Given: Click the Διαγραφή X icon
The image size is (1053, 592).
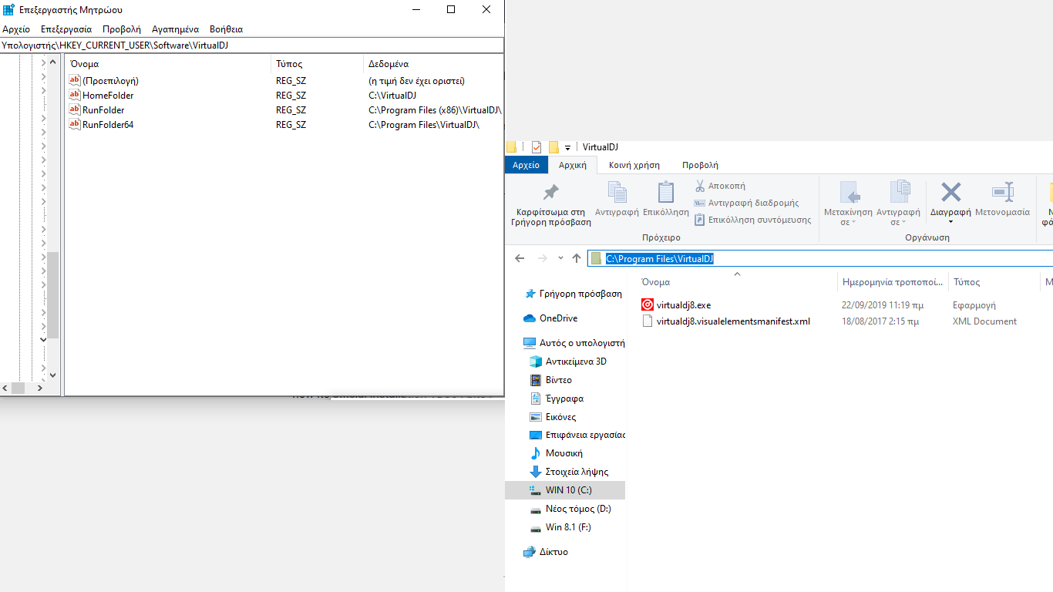Looking at the screenshot, I should [951, 192].
